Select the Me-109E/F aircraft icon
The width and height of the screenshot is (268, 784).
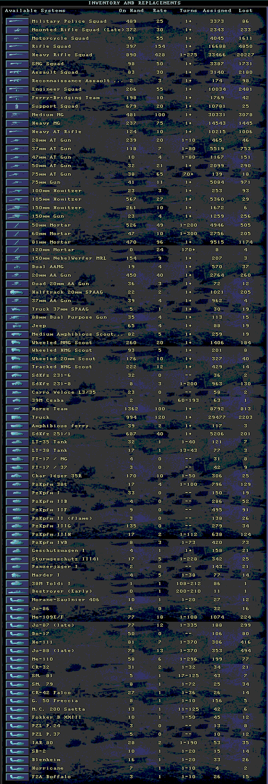click(x=17, y=617)
